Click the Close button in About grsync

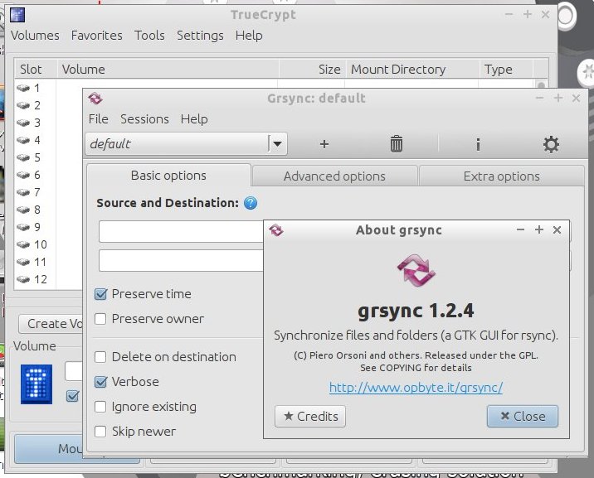523,417
